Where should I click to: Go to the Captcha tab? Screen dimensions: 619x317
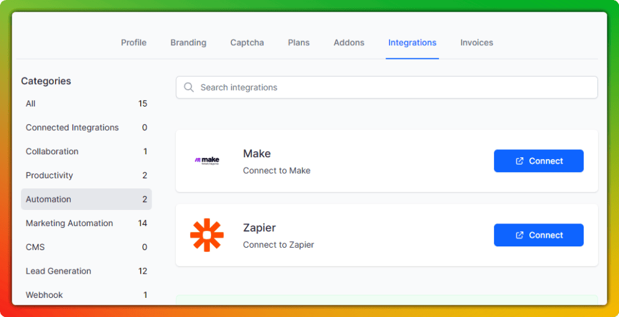[x=247, y=43]
